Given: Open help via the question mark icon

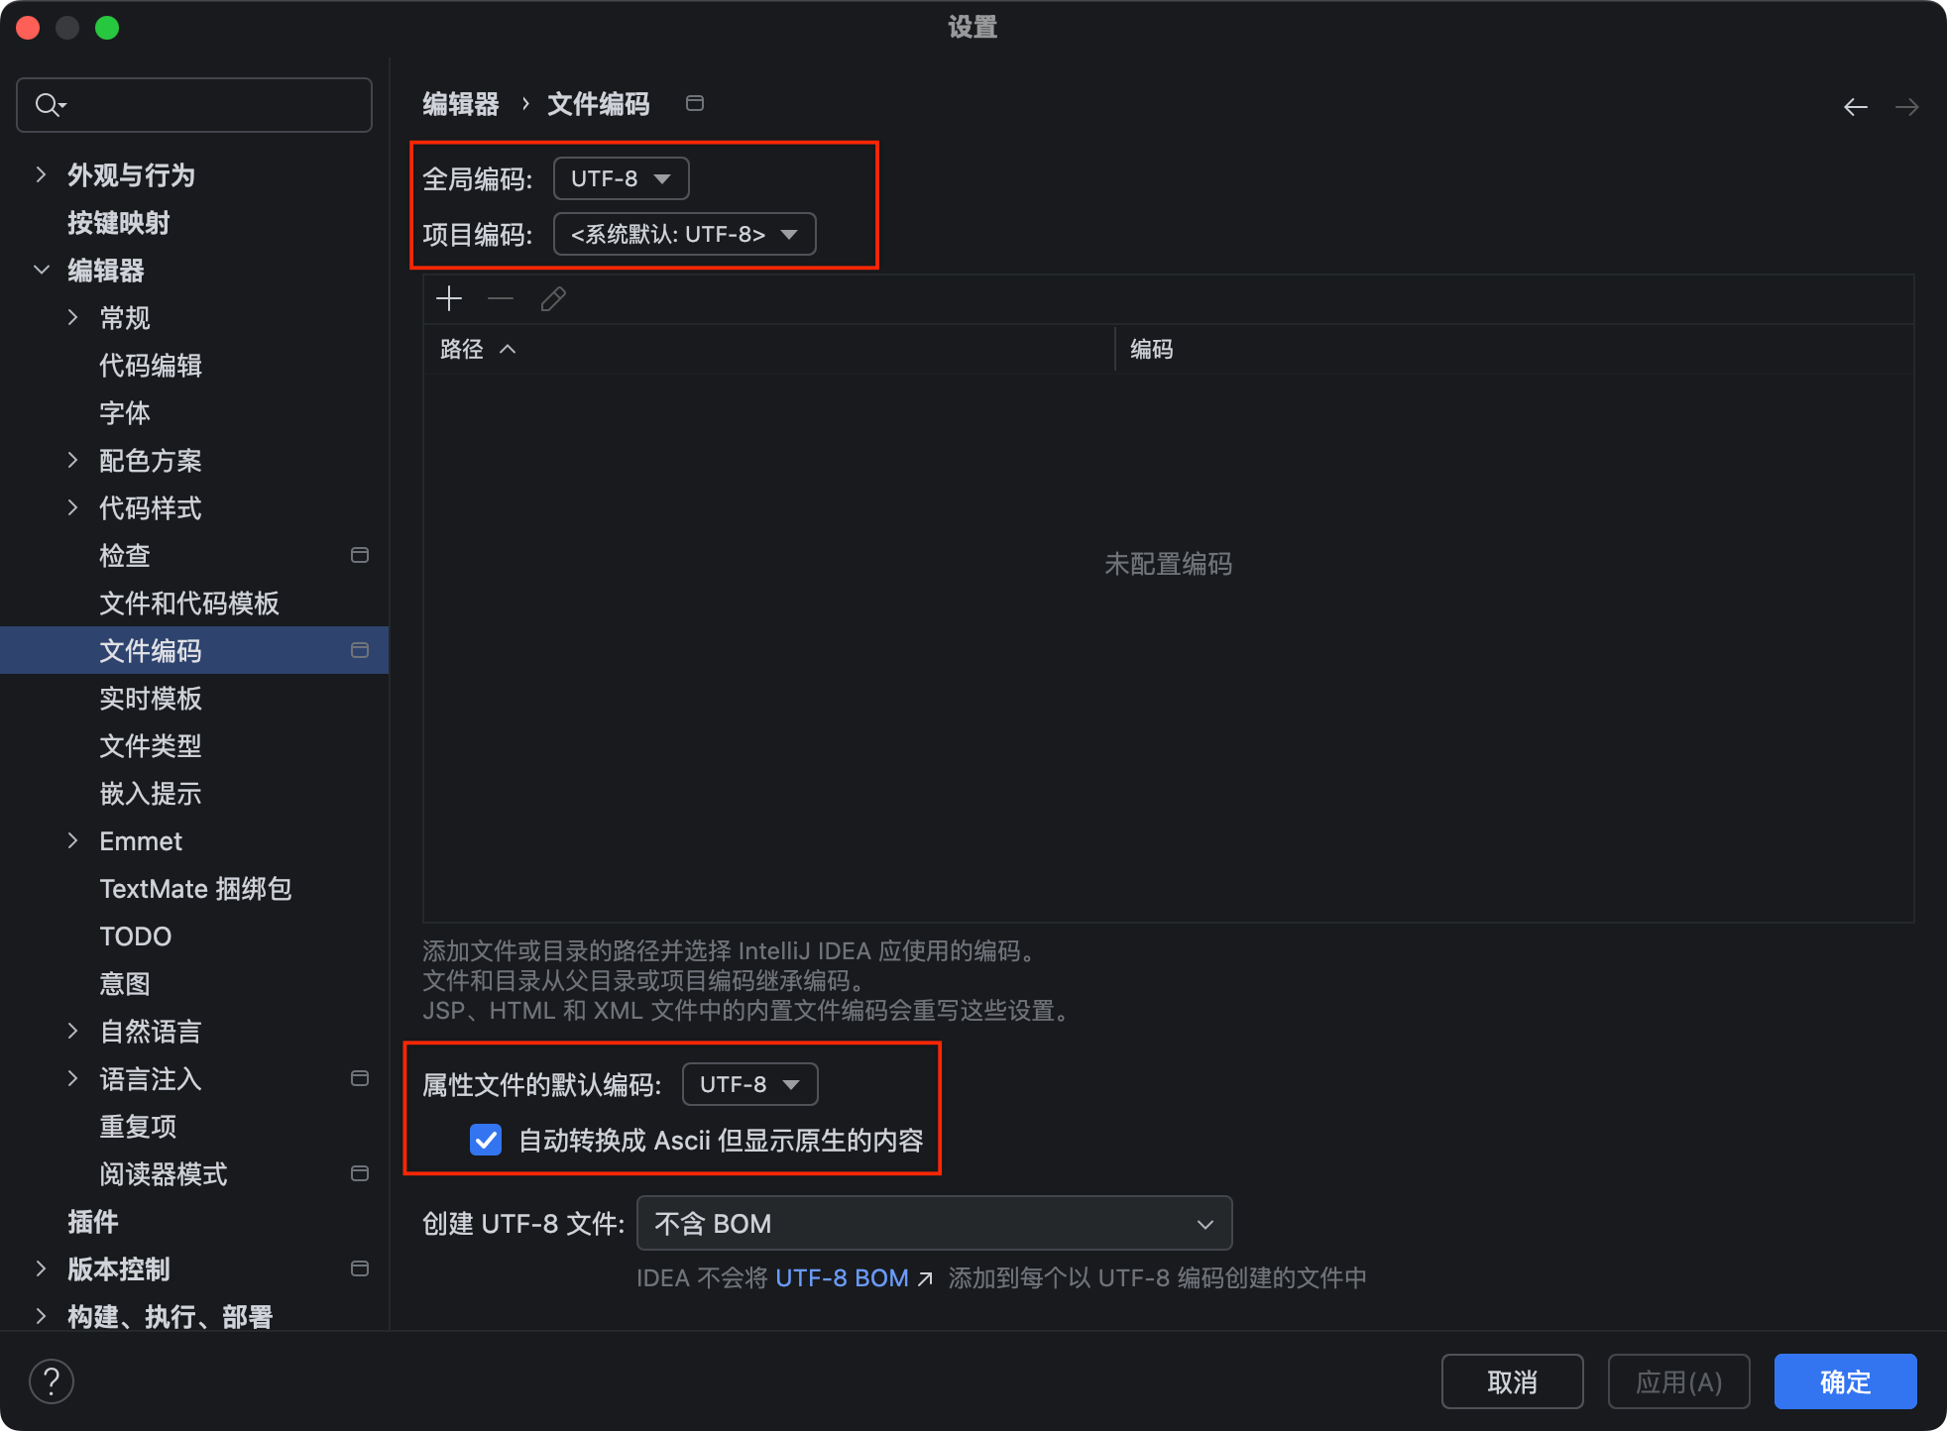Looking at the screenshot, I should pos(52,1380).
